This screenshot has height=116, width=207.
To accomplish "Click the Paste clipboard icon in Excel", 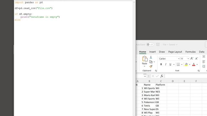I will 145,59.
